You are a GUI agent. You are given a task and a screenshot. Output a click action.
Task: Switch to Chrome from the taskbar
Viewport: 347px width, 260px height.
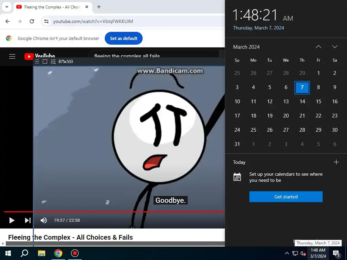pyautogui.click(x=58, y=253)
